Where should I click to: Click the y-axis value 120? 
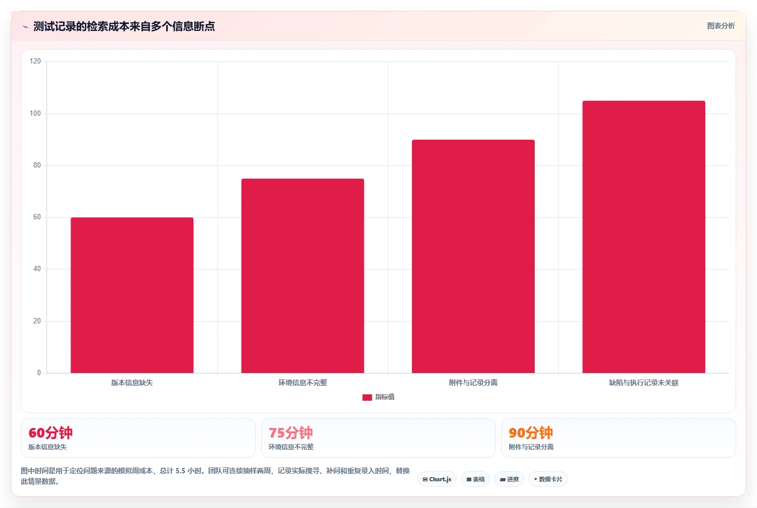pos(35,61)
